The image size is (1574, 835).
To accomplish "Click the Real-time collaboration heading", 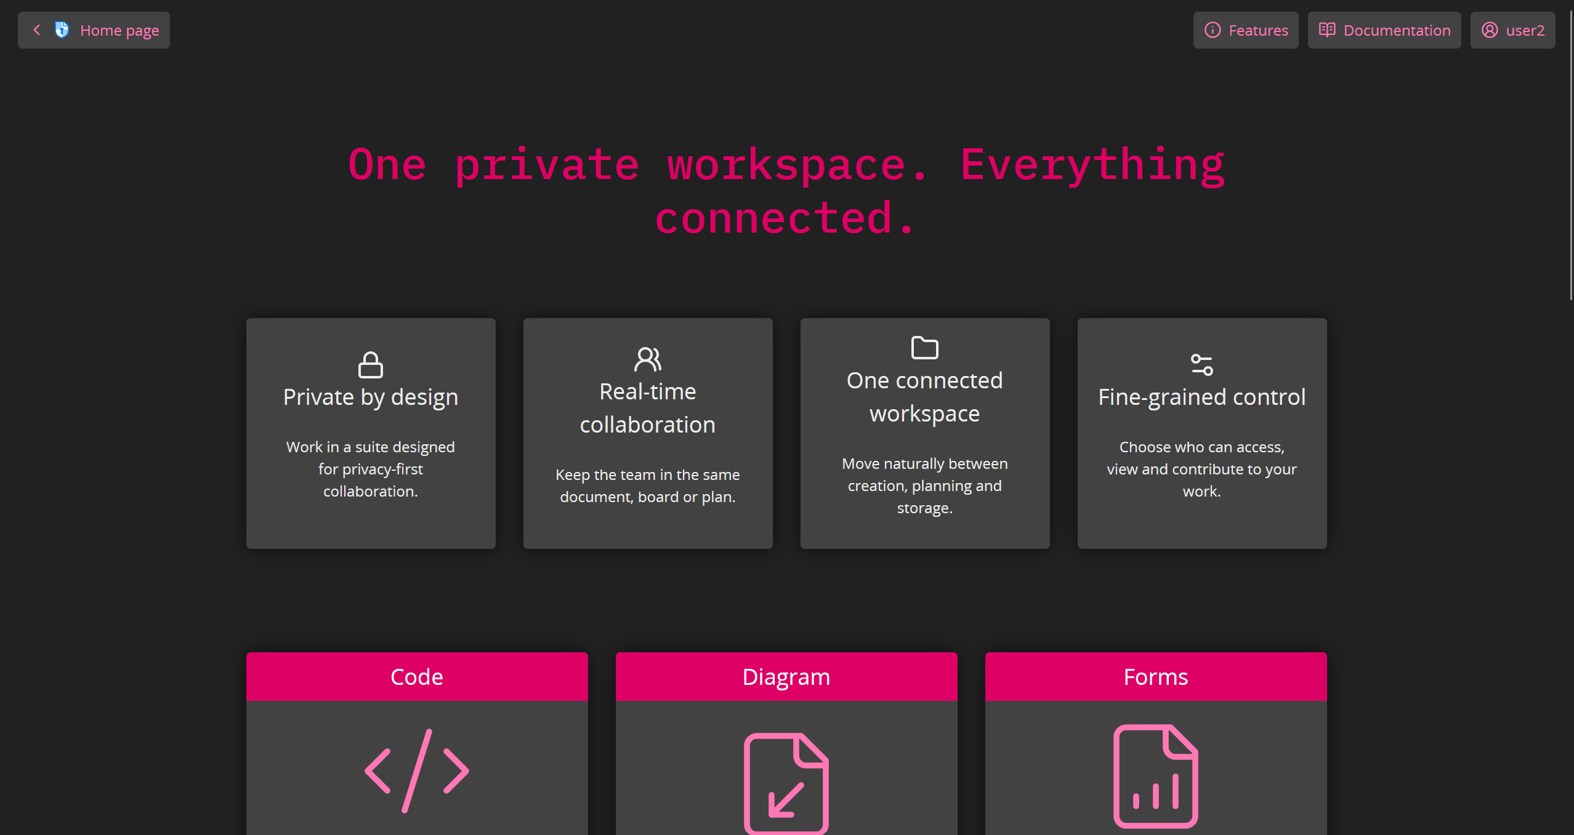I will tap(648, 408).
